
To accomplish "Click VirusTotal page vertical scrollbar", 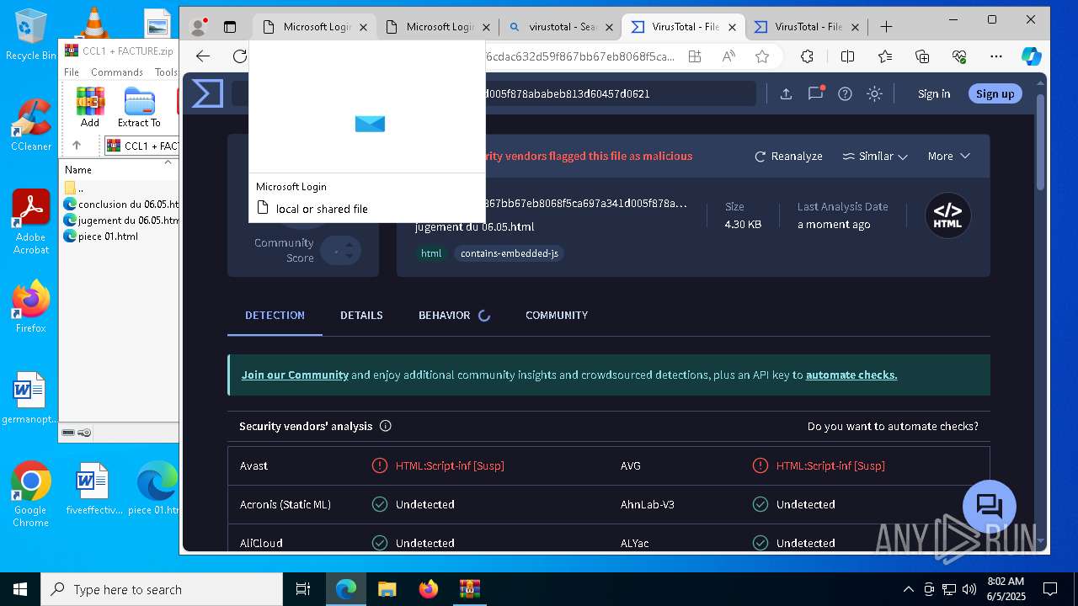I will (x=1040, y=141).
